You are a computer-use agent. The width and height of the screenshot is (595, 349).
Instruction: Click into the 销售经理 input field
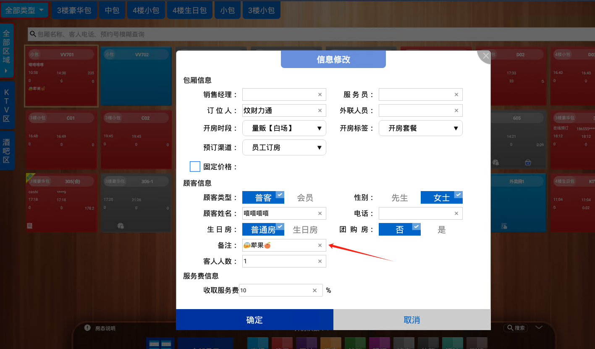(284, 94)
